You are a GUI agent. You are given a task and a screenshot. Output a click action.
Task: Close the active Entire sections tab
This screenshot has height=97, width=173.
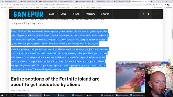[x=148, y=2]
